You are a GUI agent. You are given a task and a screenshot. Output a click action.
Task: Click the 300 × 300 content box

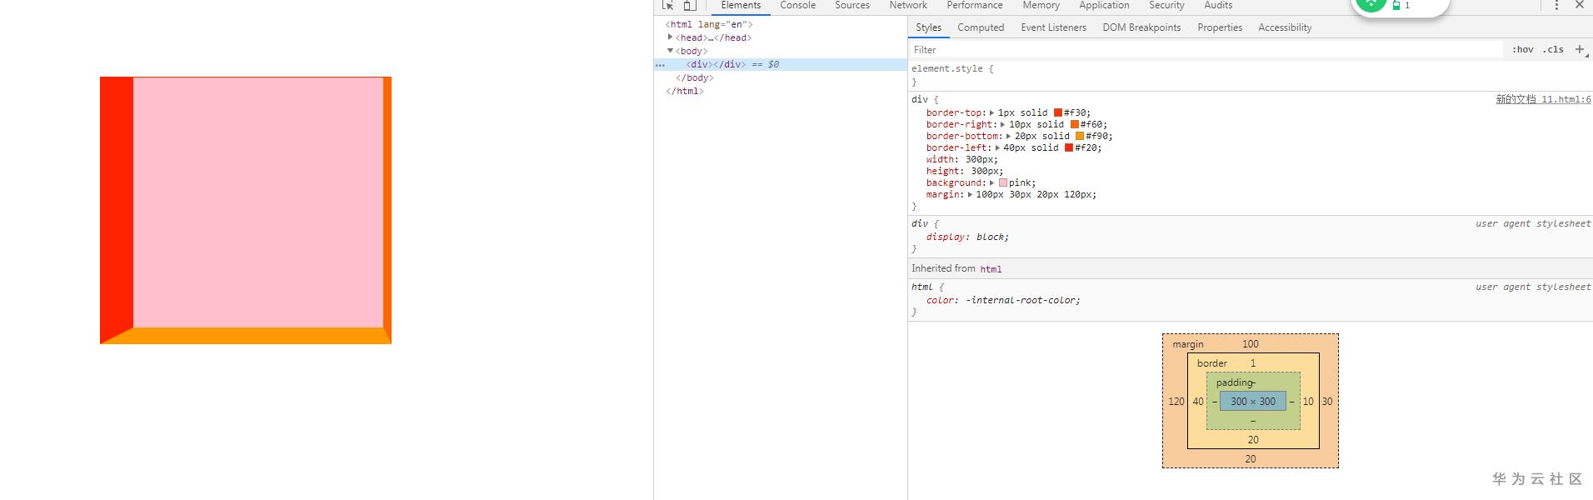pos(1253,401)
